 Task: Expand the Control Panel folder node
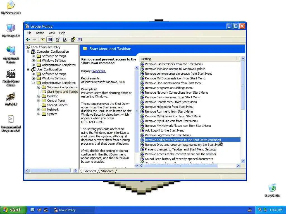pos(39,101)
